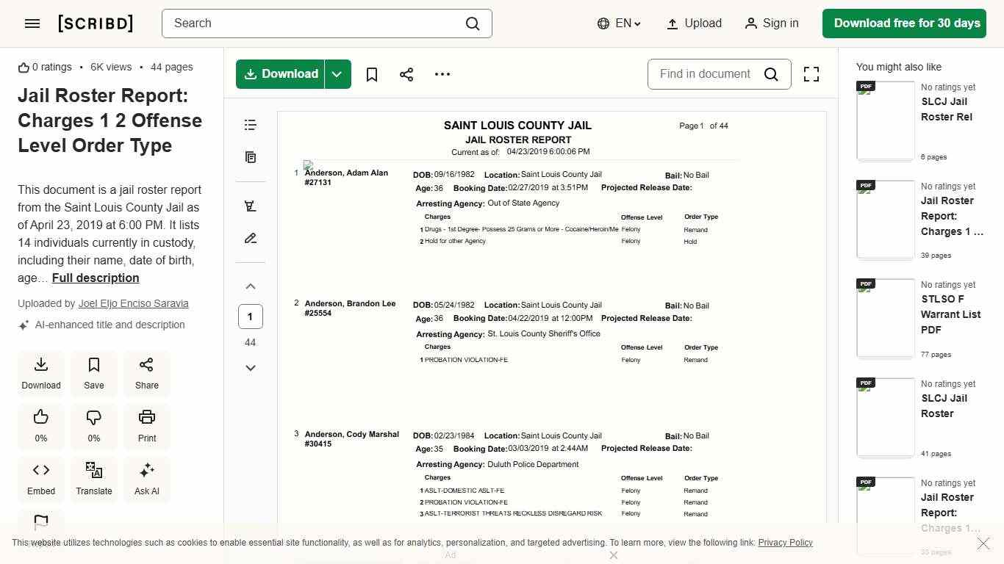Viewport: 1004px width, 564px height.
Task: Open the EN language selector
Action: click(x=619, y=23)
